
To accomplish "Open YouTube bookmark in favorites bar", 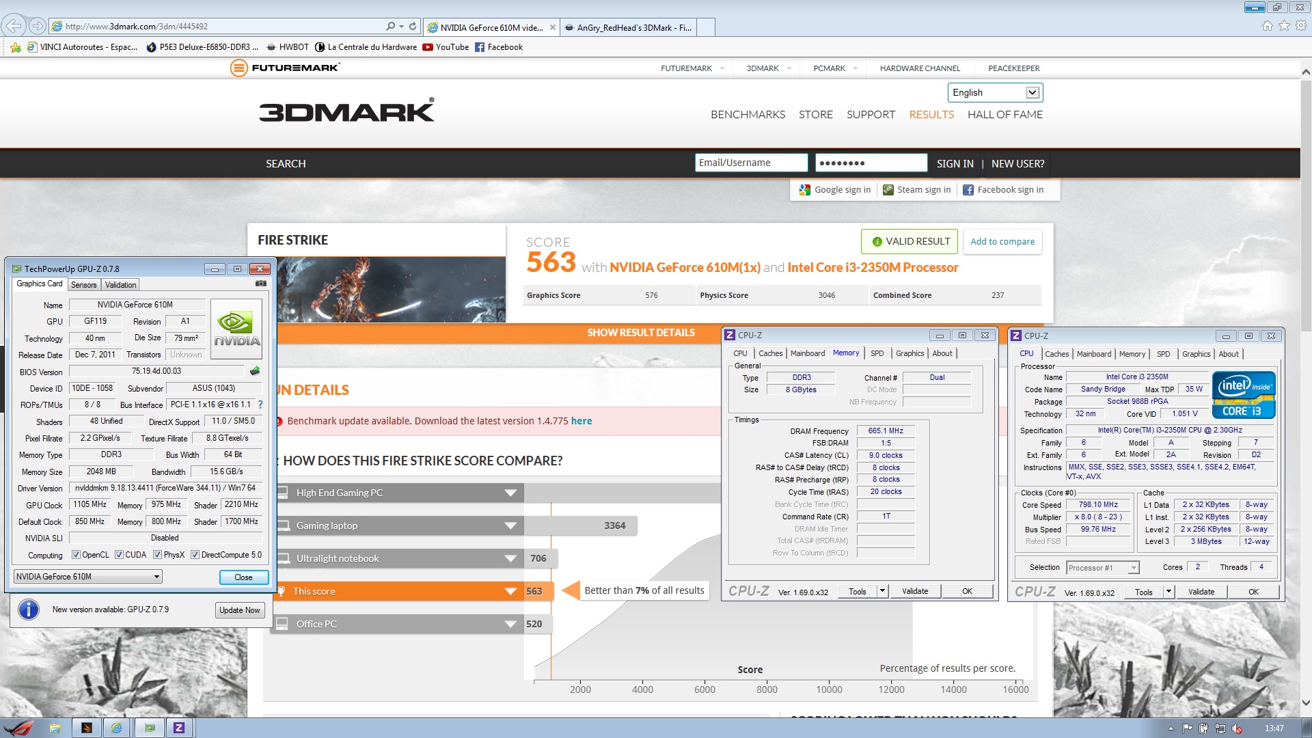I will [446, 47].
